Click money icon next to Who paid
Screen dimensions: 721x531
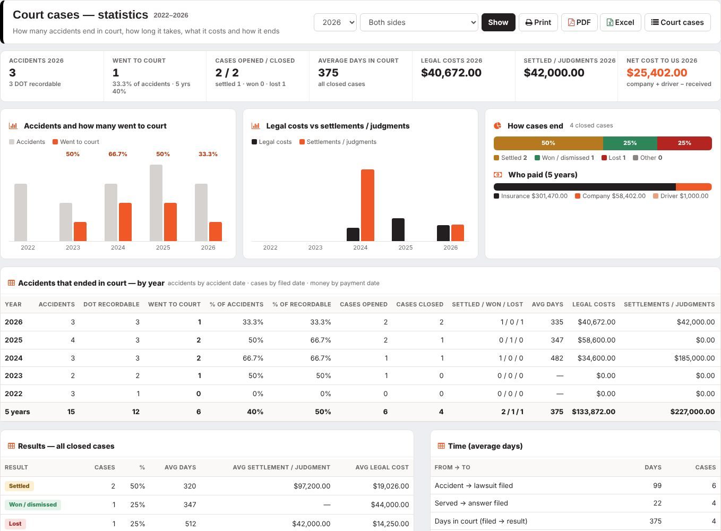[x=498, y=175]
